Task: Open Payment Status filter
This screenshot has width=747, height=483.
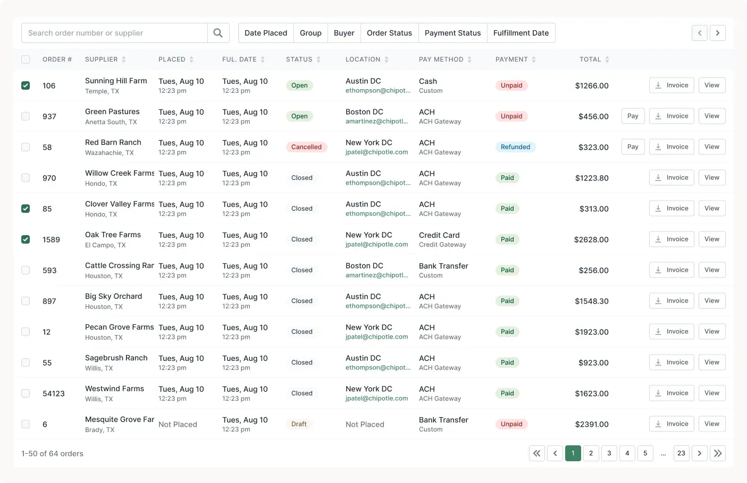Action: [x=452, y=33]
